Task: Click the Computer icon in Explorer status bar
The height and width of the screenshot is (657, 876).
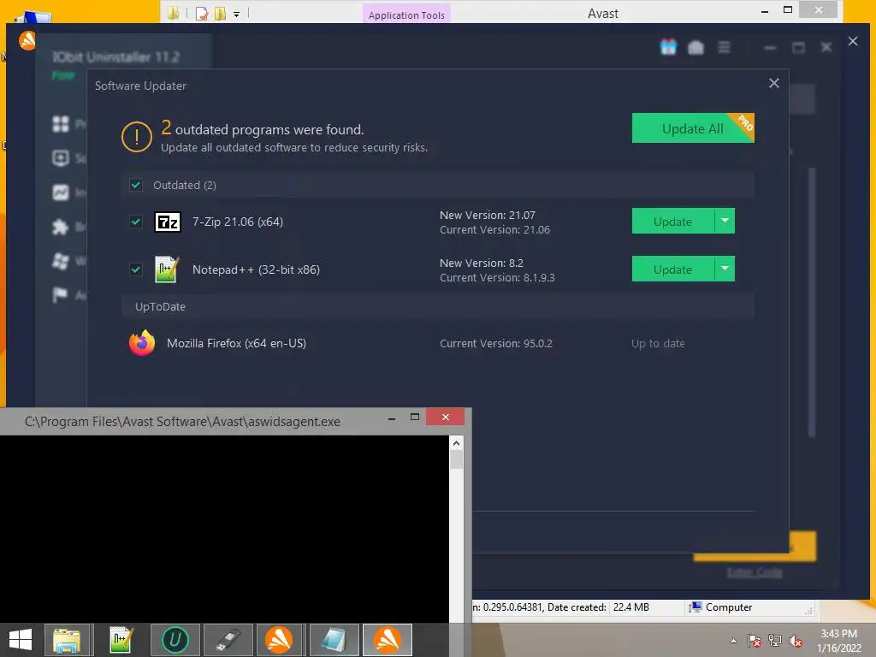Action: tap(695, 607)
